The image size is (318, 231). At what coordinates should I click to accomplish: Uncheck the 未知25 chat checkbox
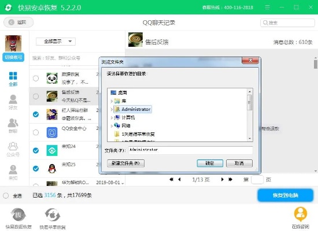click(x=36, y=169)
